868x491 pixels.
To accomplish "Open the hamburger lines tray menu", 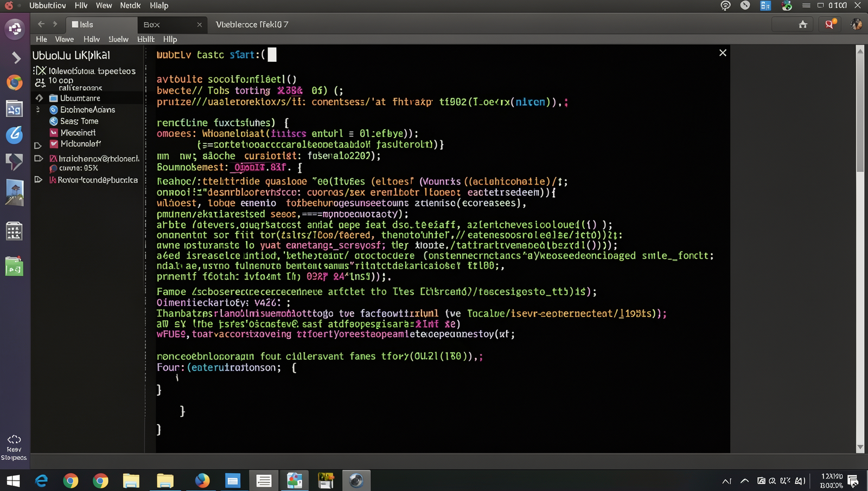I will coord(806,5).
